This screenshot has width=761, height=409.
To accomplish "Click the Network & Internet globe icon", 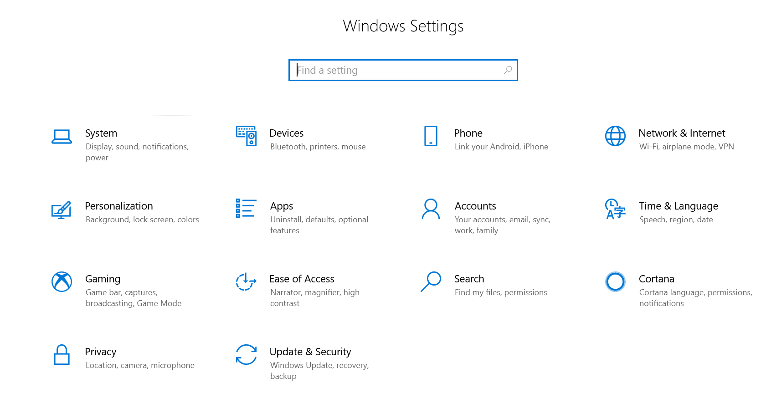I will [615, 136].
